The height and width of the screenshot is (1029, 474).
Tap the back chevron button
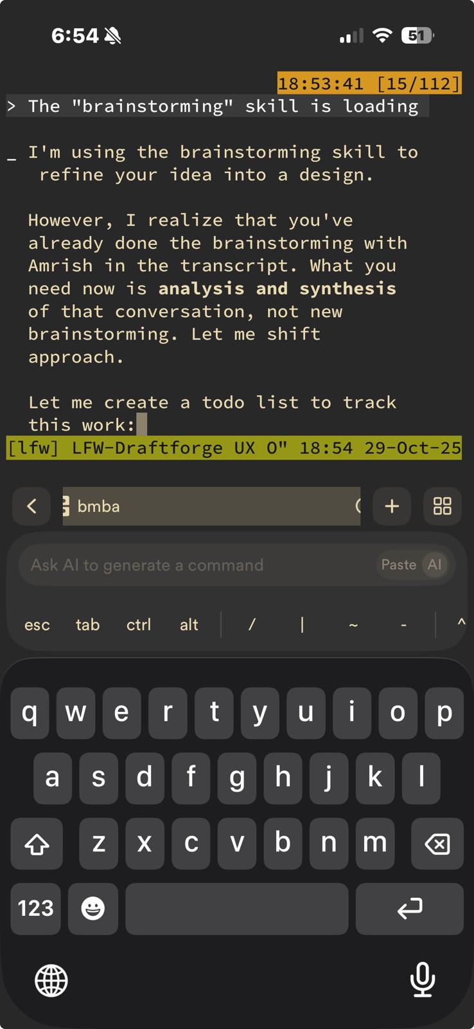tap(31, 506)
